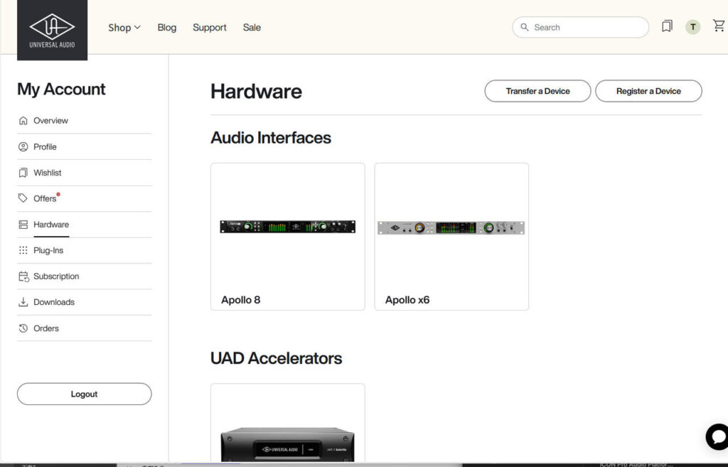
Task: Click the Subscription calendar icon in sidebar
Action: (23, 277)
